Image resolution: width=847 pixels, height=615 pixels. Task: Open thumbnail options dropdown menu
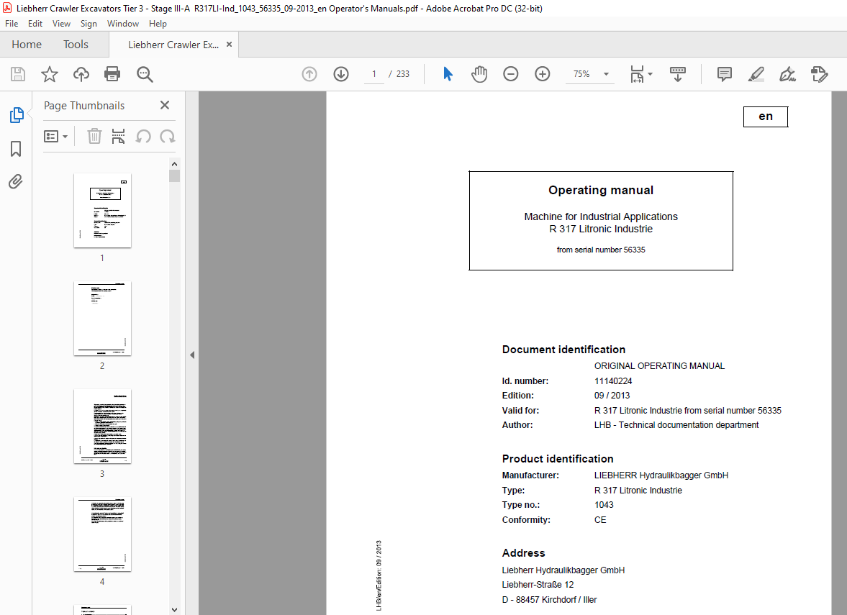(55, 136)
